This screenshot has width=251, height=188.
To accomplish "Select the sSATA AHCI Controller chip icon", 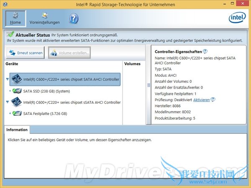I will tap(16, 102).
